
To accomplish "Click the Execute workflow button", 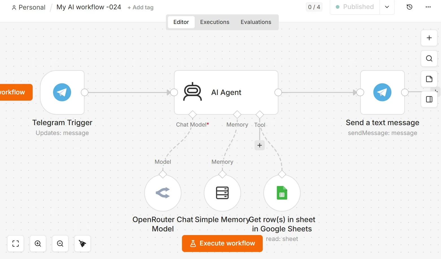I will point(222,243).
